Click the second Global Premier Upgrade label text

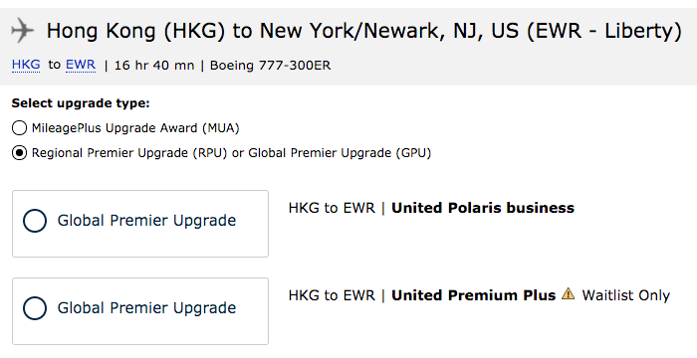point(146,308)
